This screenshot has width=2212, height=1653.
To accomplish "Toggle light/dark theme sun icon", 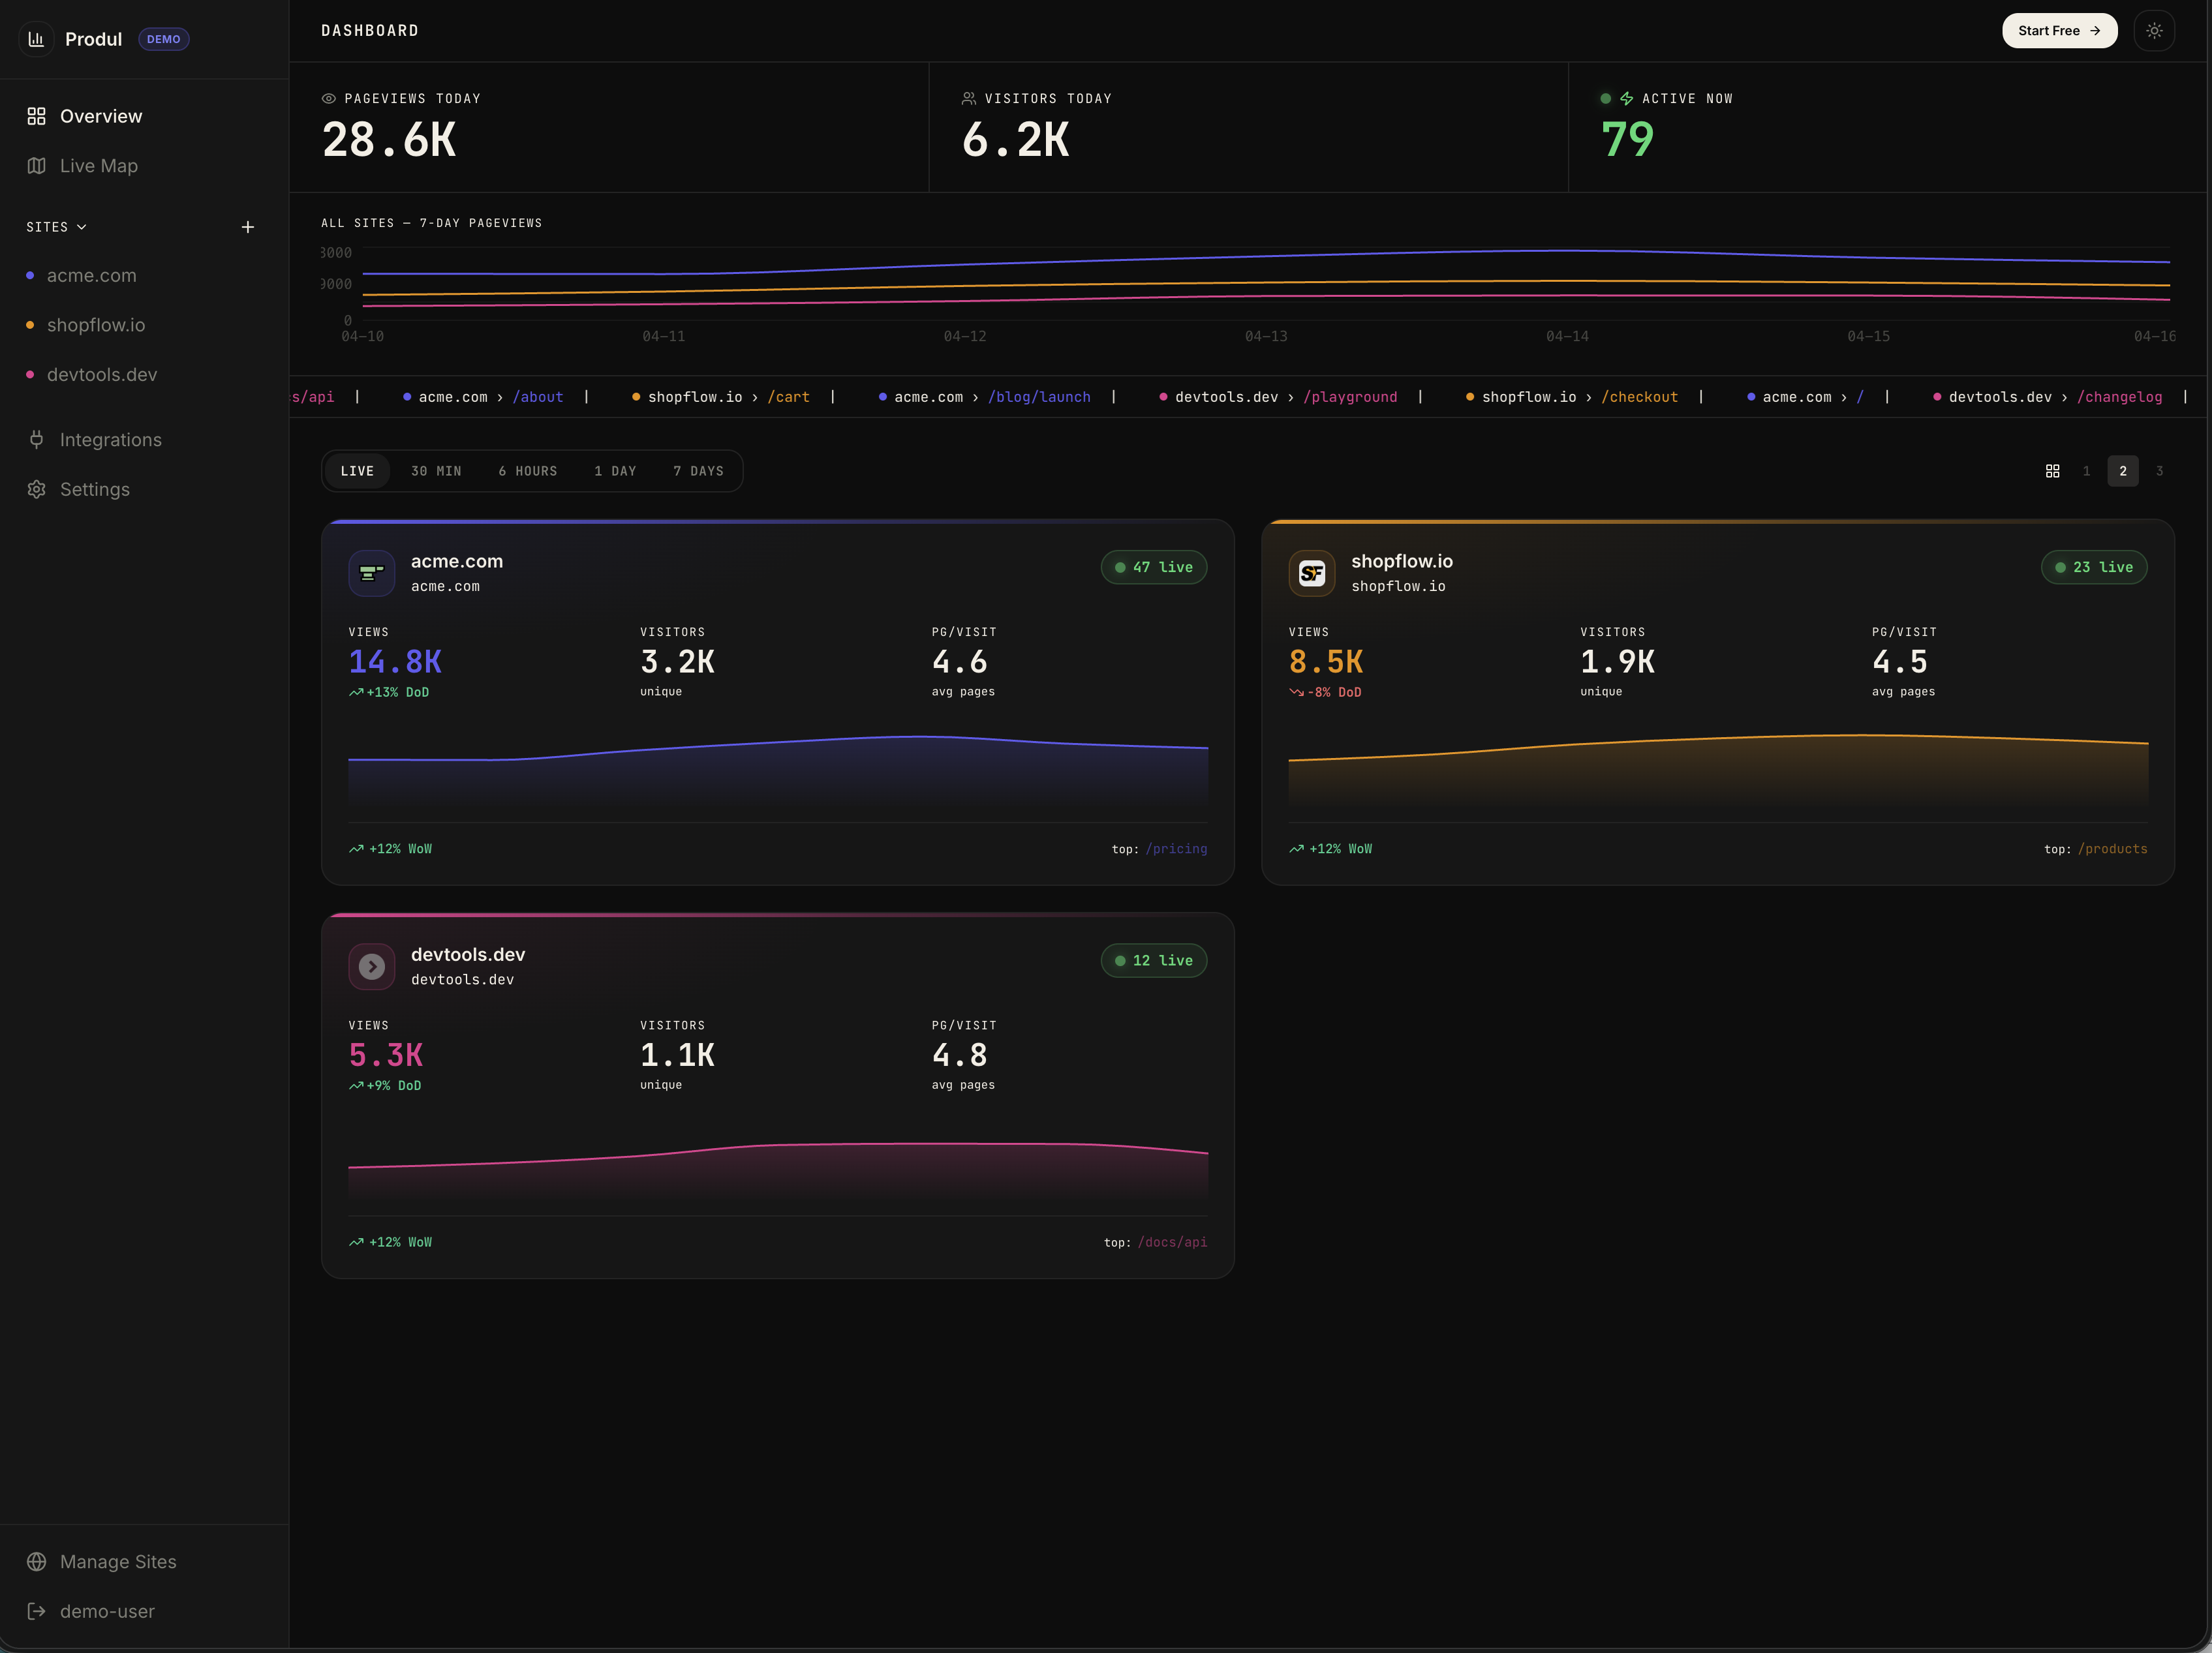I will click(x=2154, y=31).
